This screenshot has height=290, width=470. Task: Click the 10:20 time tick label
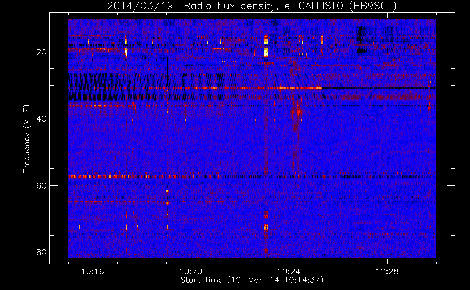191,272
